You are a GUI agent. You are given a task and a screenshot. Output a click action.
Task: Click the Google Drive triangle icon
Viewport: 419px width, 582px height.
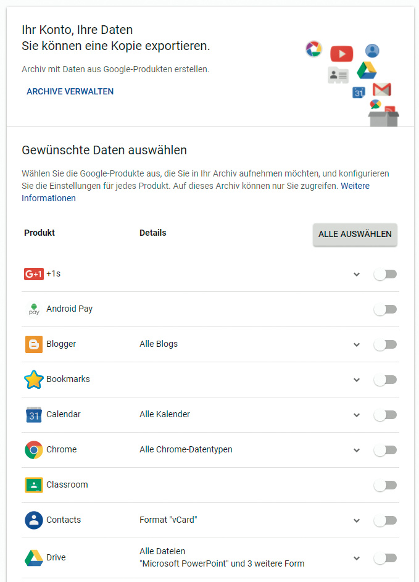point(33,558)
